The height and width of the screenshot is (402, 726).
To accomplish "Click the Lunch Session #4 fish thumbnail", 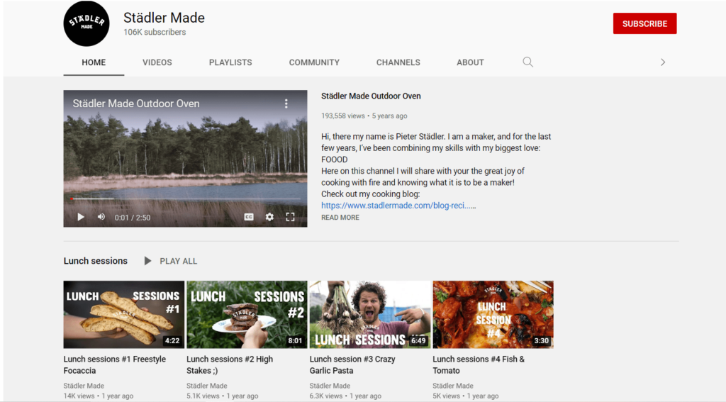I will [x=493, y=315].
